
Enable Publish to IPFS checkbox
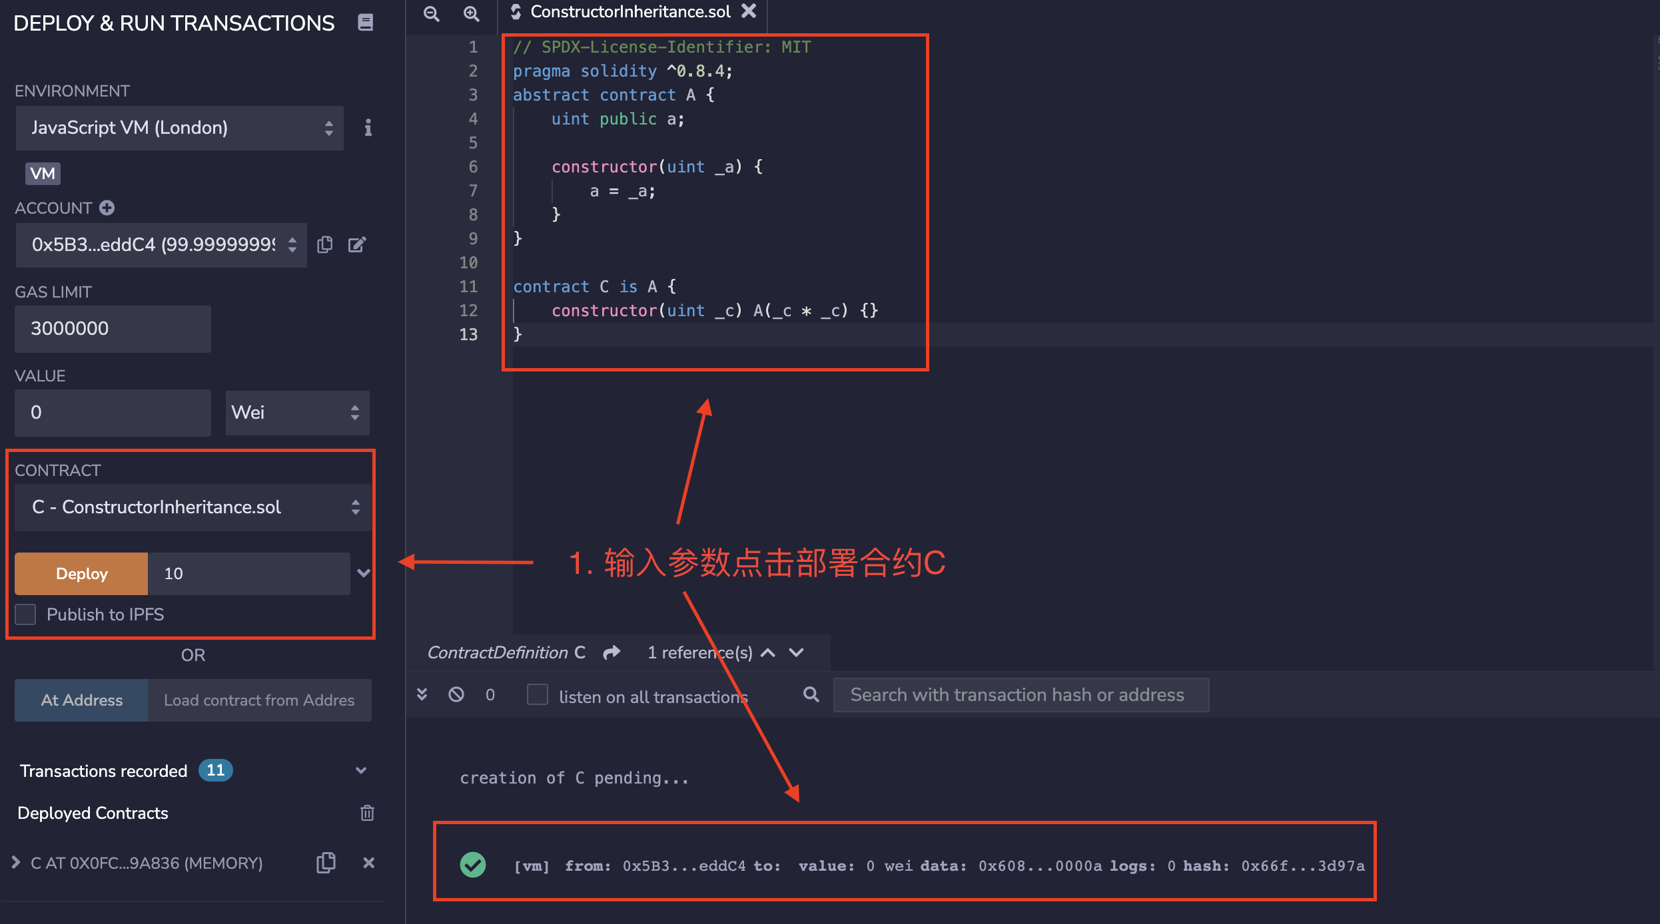pos(25,614)
